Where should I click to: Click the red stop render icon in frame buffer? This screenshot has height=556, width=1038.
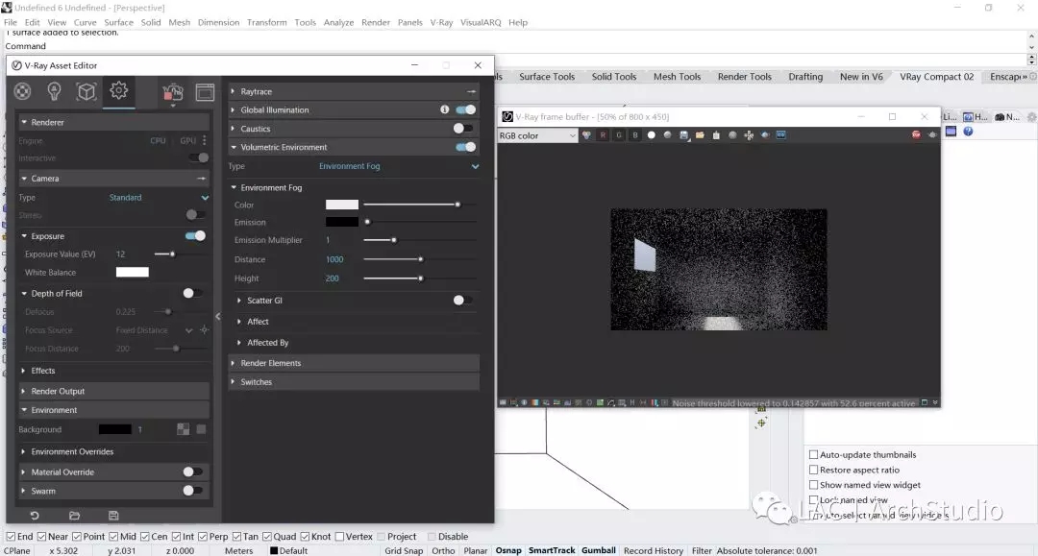[x=916, y=134]
